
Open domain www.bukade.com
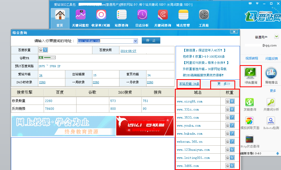click(190, 134)
